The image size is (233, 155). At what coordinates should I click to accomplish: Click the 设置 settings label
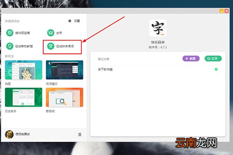(x=77, y=21)
